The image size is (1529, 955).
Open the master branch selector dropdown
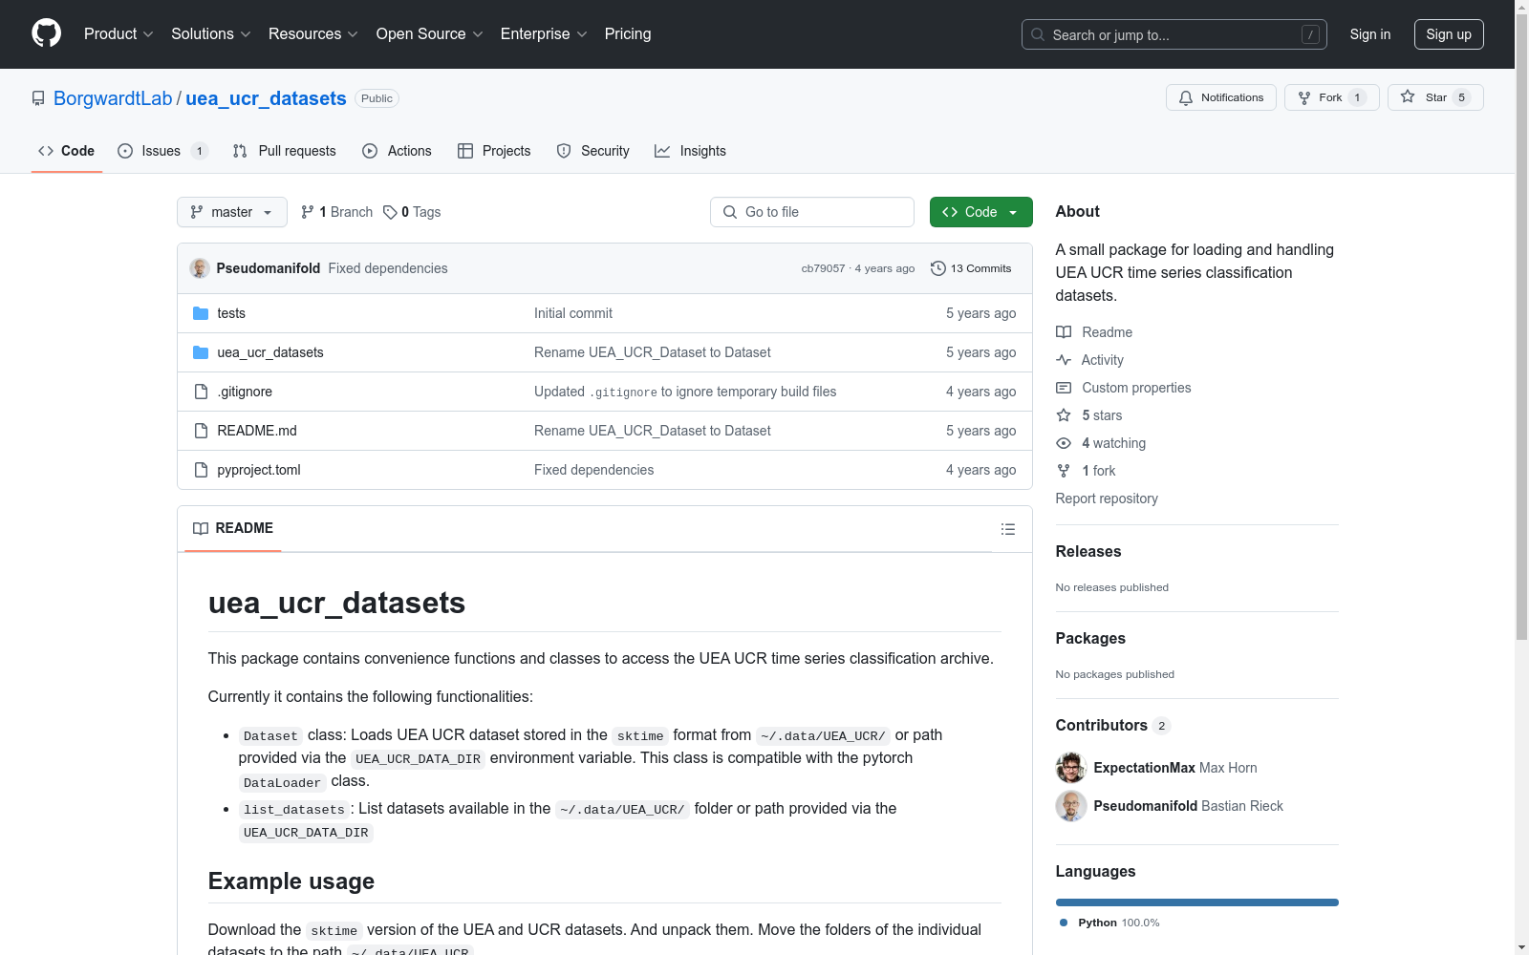232,212
